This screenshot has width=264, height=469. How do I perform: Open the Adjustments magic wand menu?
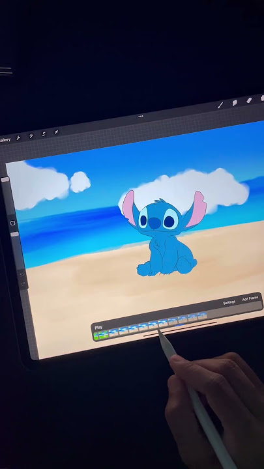tap(31, 135)
